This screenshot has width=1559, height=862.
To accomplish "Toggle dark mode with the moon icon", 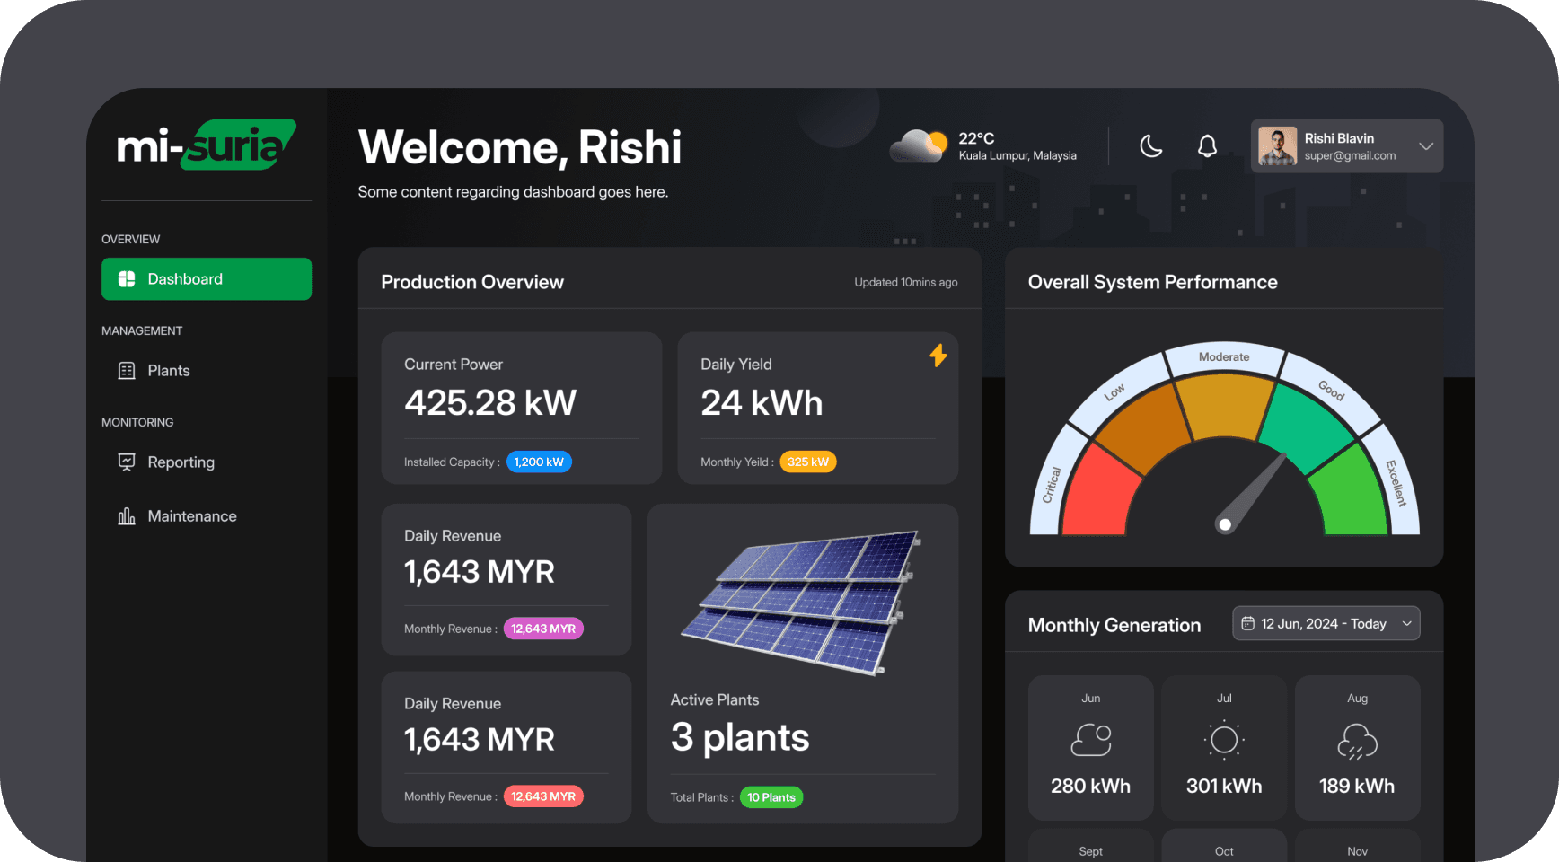I will click(1150, 145).
